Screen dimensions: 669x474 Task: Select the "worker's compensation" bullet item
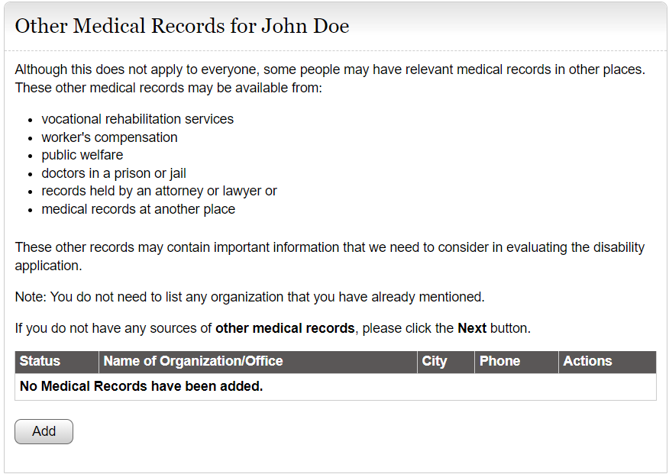coord(109,137)
